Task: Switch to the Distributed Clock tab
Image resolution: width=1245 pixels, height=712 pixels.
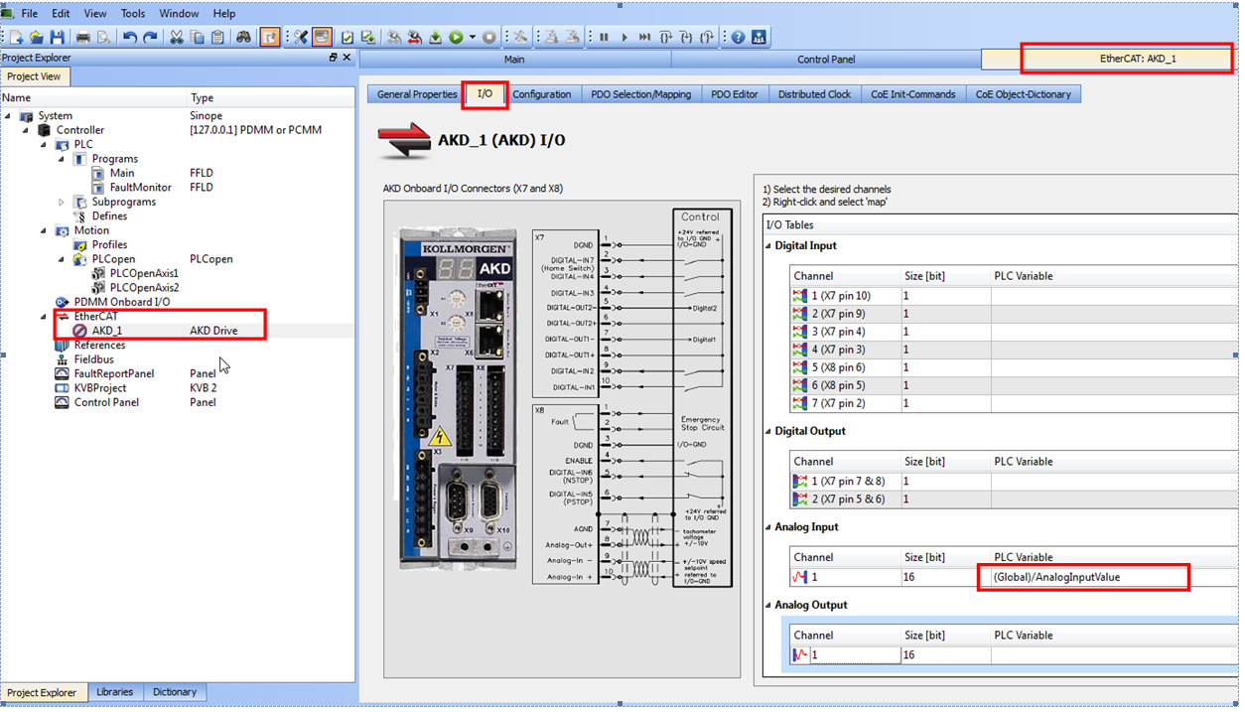Action: point(814,94)
